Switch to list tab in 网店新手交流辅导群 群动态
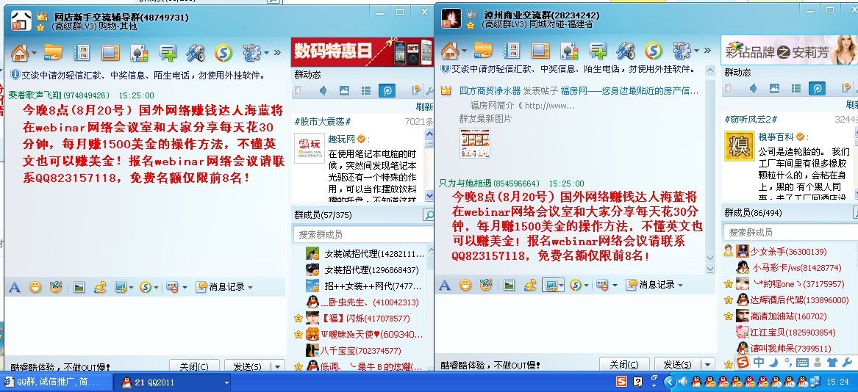The width and height of the screenshot is (858, 392). coord(366,90)
